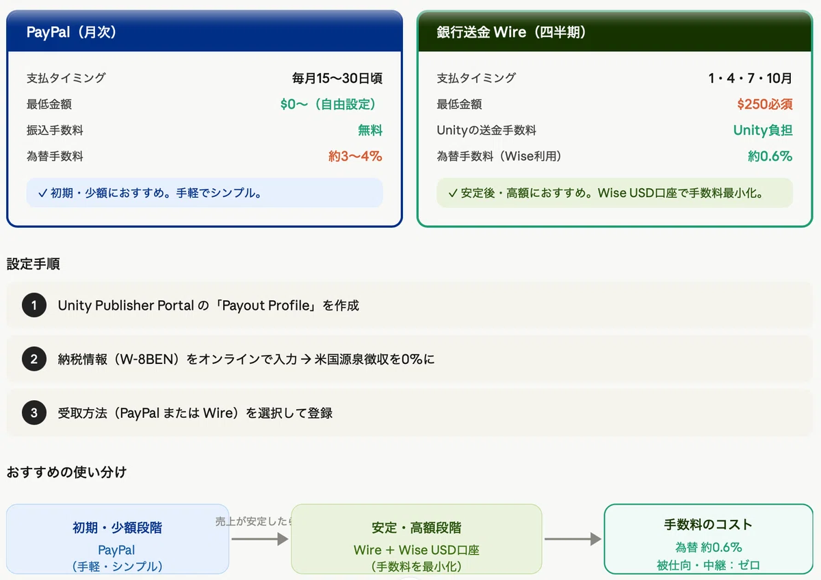The height and width of the screenshot is (580, 821).
Task: Click the 約3〜4% exchange fee value
Action: 355,156
